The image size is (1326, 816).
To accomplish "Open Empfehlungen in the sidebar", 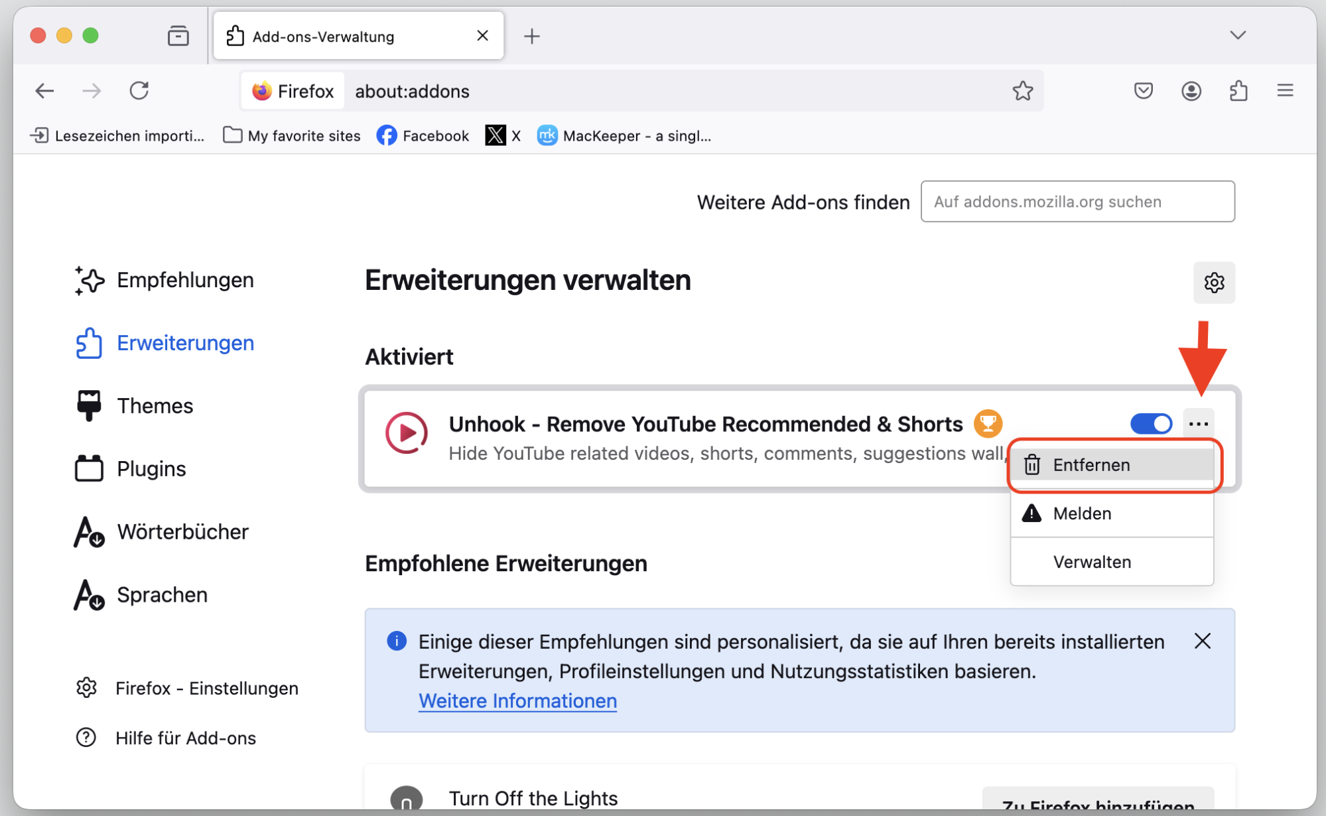I will (164, 280).
